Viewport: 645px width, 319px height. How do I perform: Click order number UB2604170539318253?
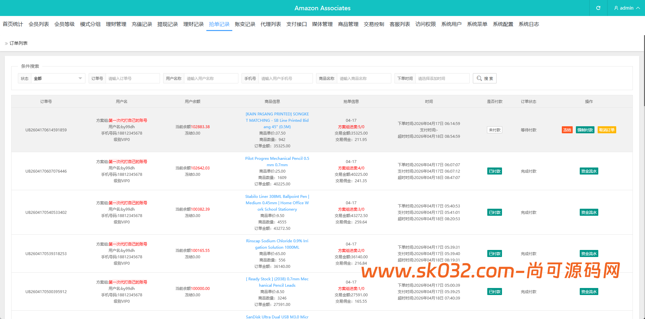46,253
